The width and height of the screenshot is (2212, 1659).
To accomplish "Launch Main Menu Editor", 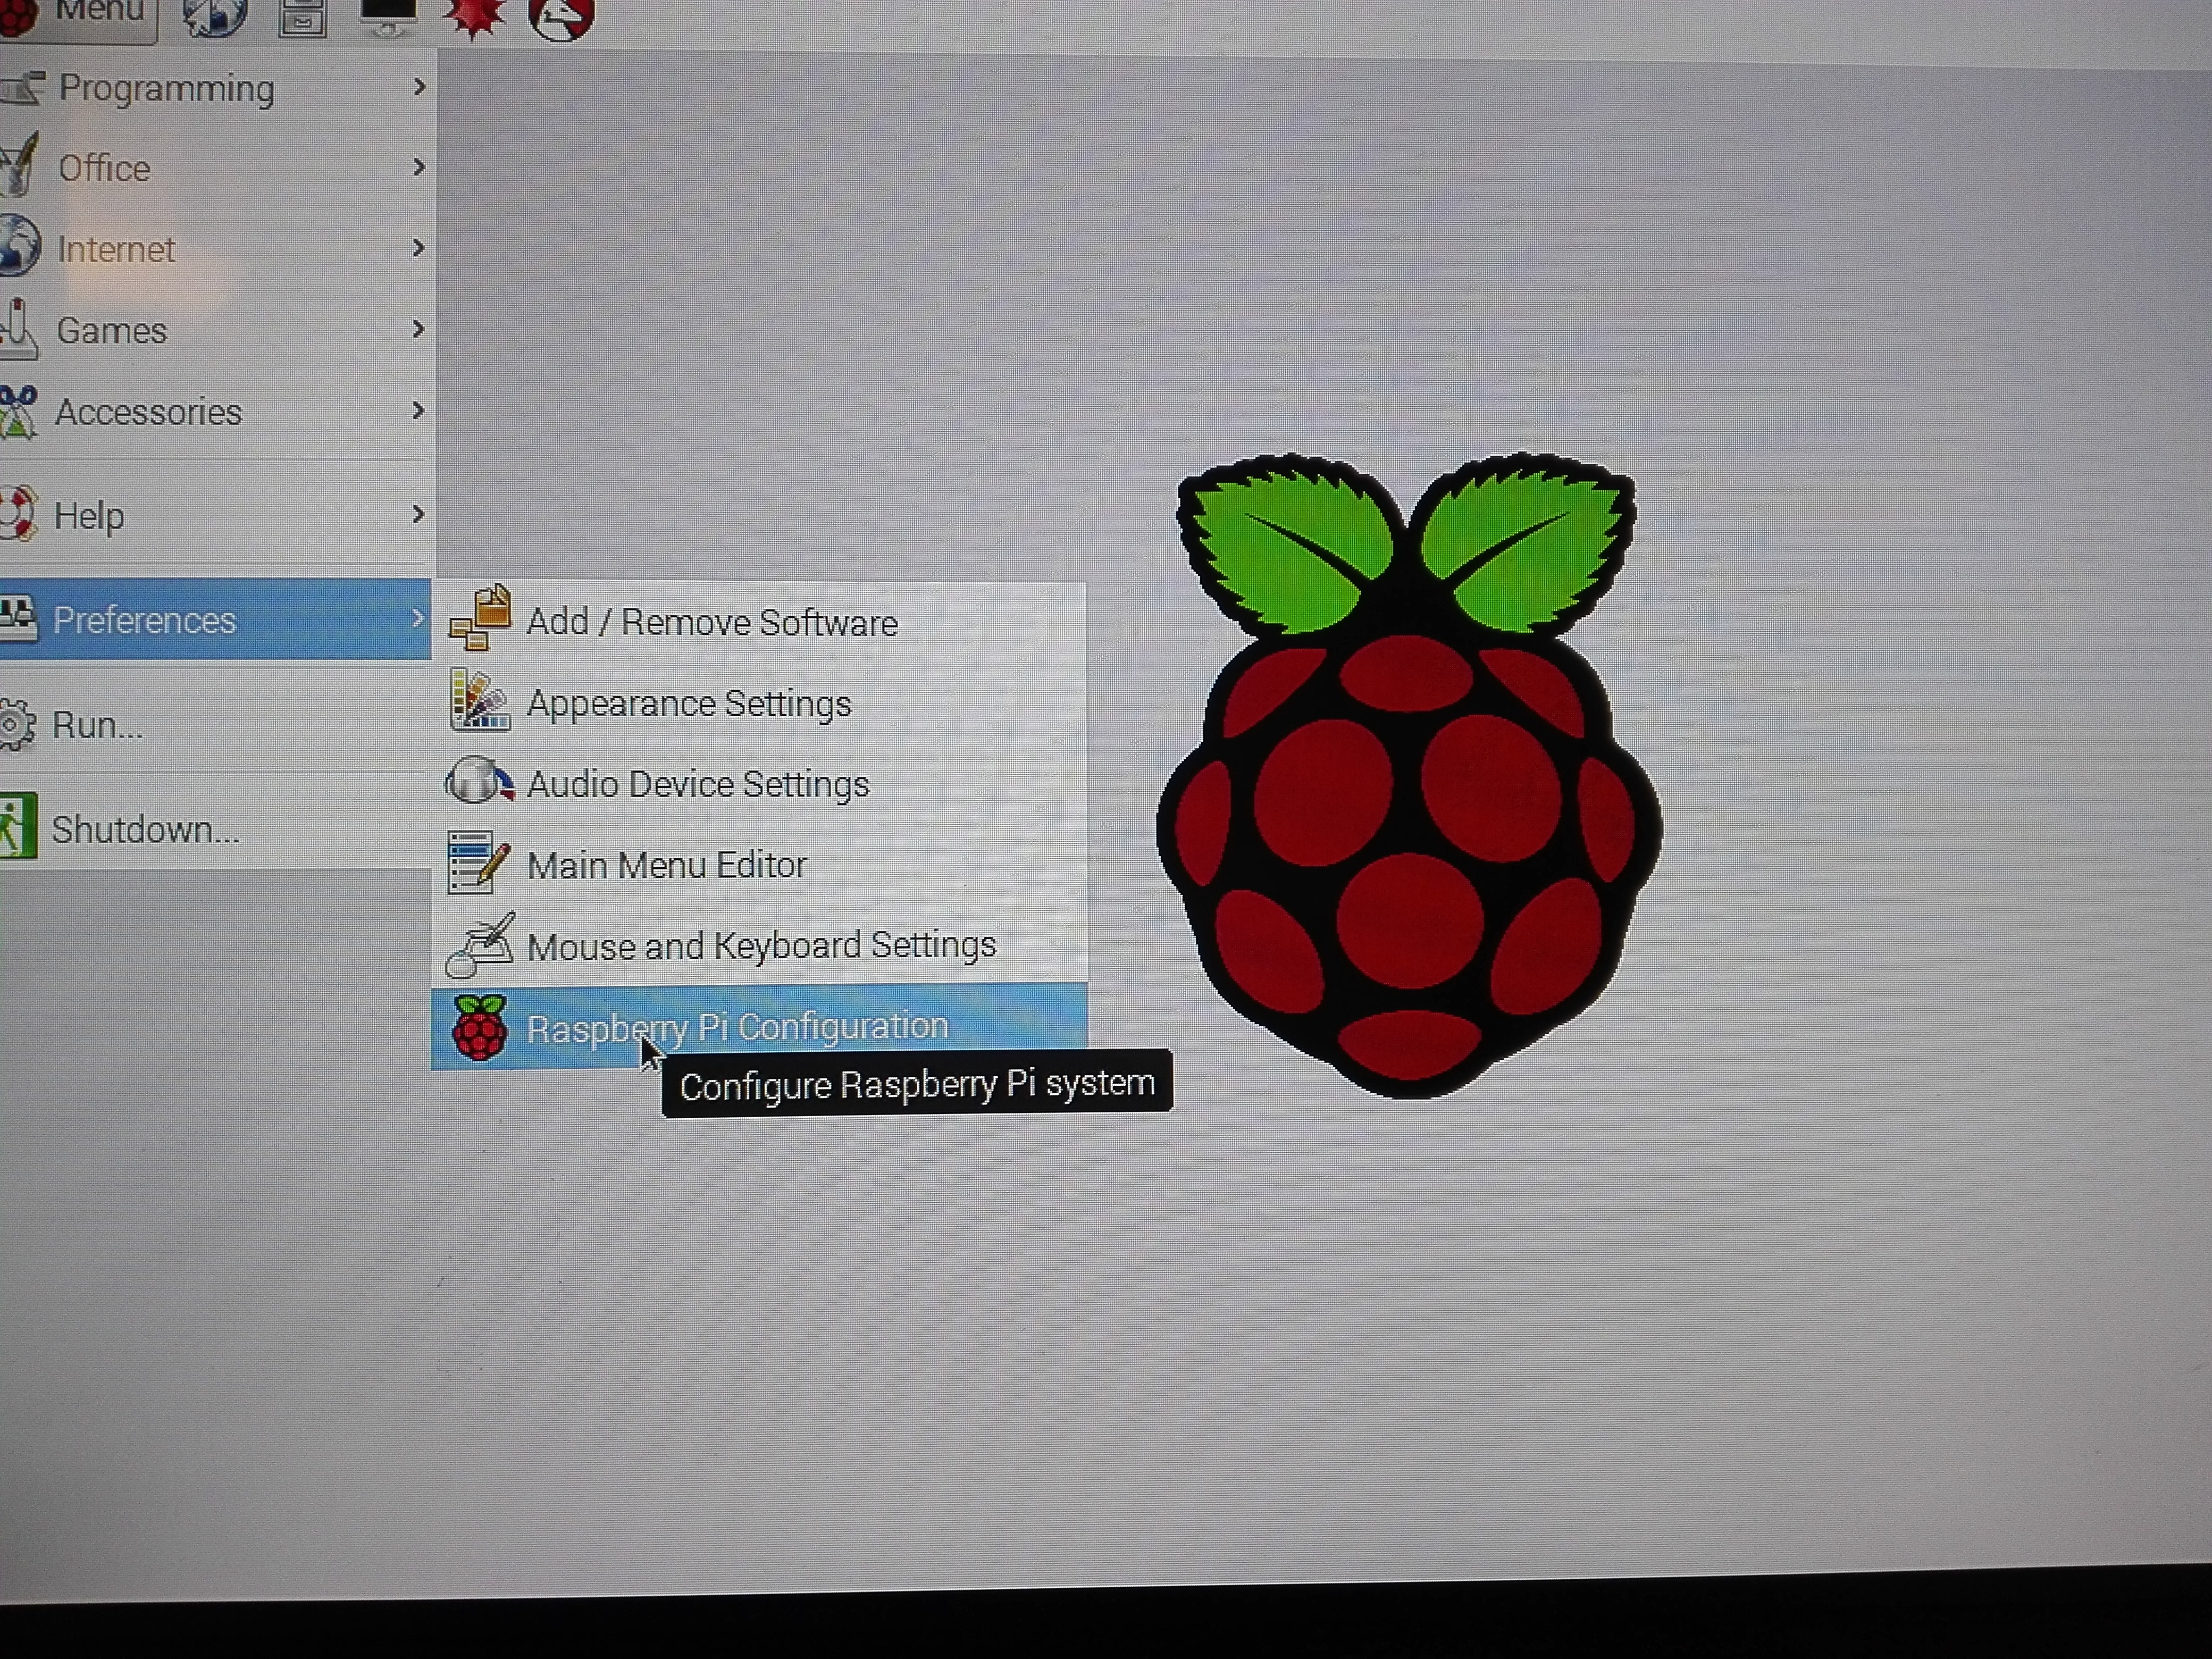I will pos(760,865).
